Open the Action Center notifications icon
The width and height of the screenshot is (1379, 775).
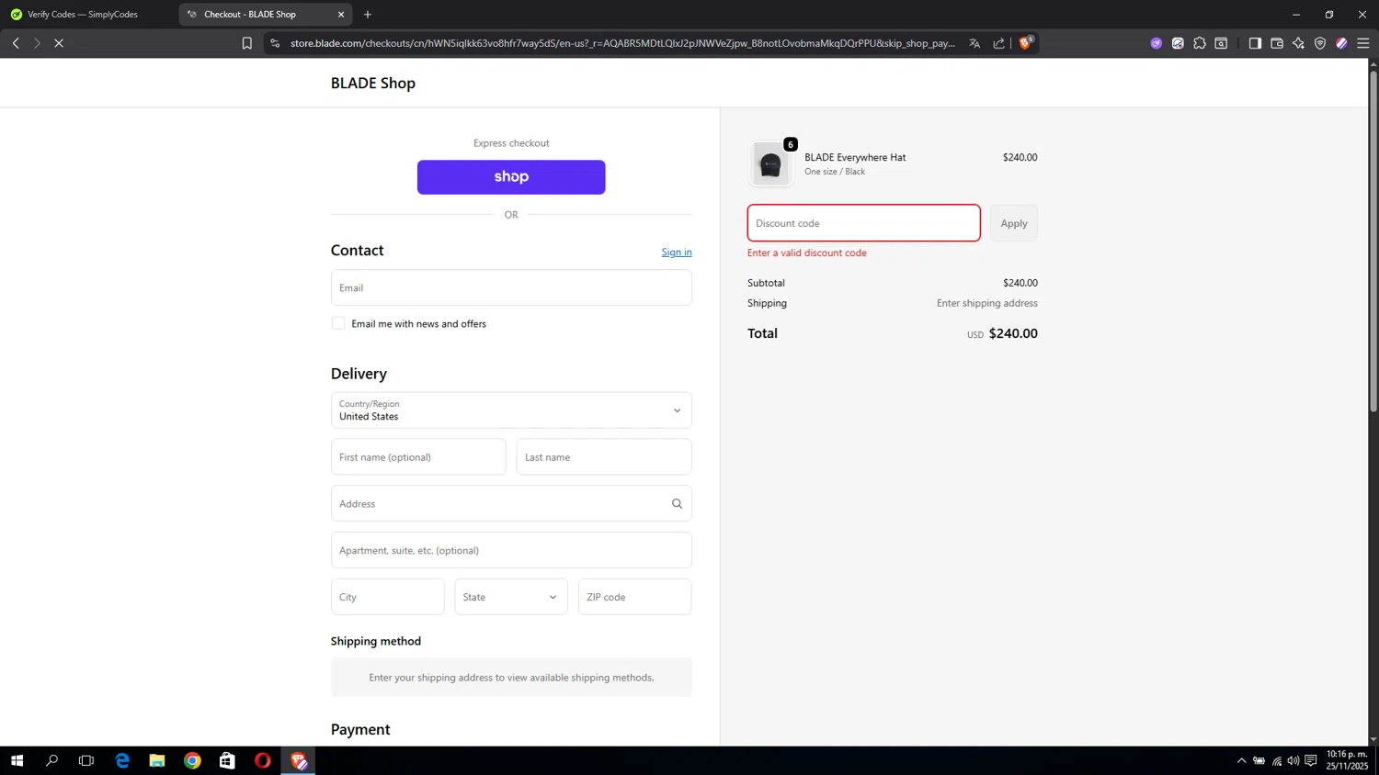point(1311,760)
